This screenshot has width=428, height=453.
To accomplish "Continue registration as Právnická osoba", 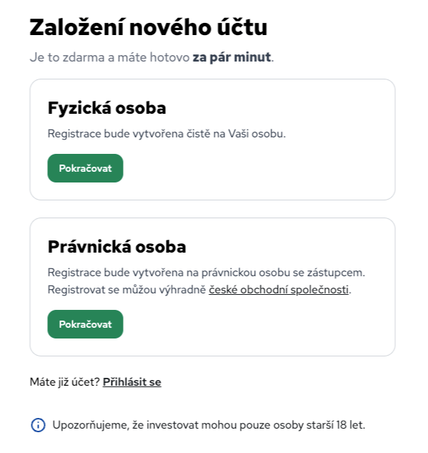I will point(85,324).
